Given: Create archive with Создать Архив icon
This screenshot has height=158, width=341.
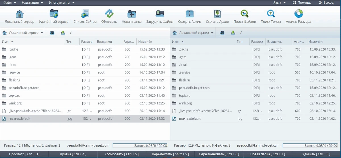Looking at the screenshot, I should [190, 14].
